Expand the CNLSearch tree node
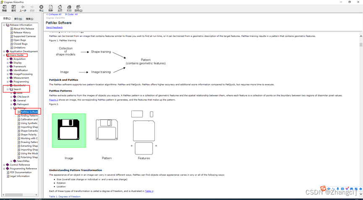Screen dimensions: 363x200 click(11, 97)
